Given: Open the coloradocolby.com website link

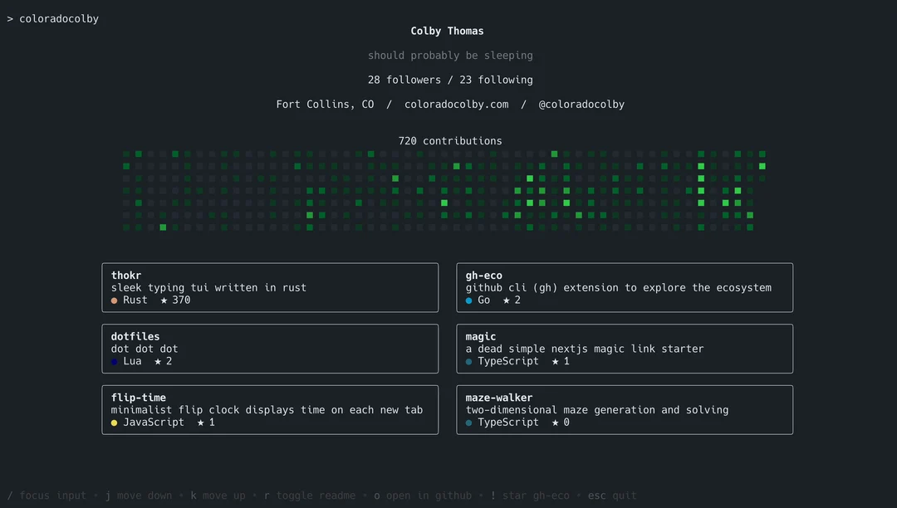Looking at the screenshot, I should (x=456, y=104).
